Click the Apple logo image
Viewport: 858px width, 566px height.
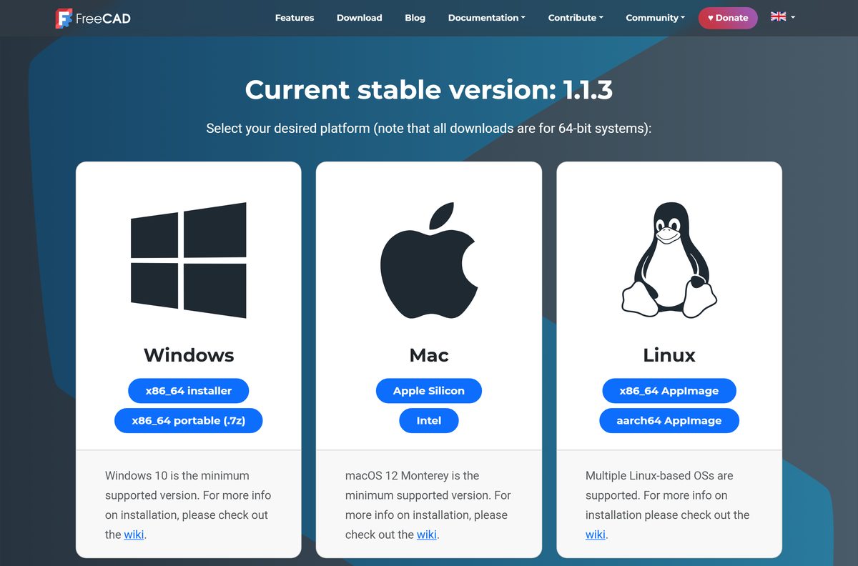tap(429, 260)
